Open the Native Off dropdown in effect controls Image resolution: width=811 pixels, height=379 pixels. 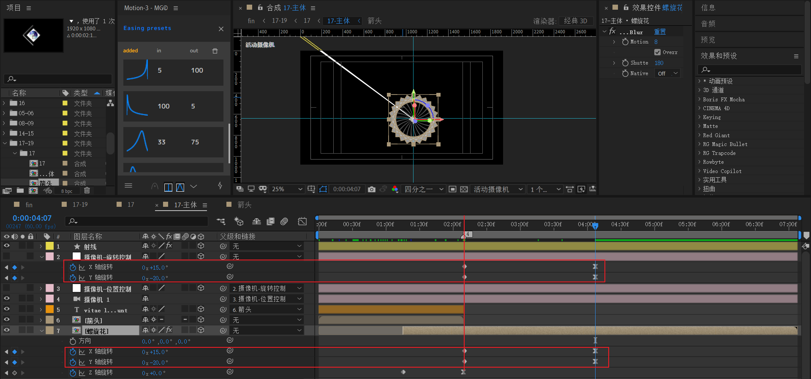(667, 73)
